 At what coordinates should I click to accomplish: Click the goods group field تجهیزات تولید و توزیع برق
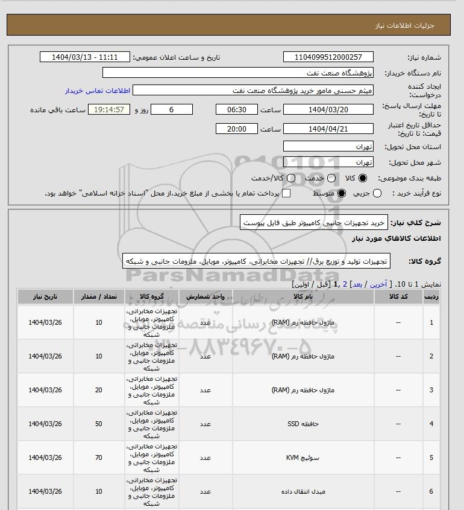256,261
